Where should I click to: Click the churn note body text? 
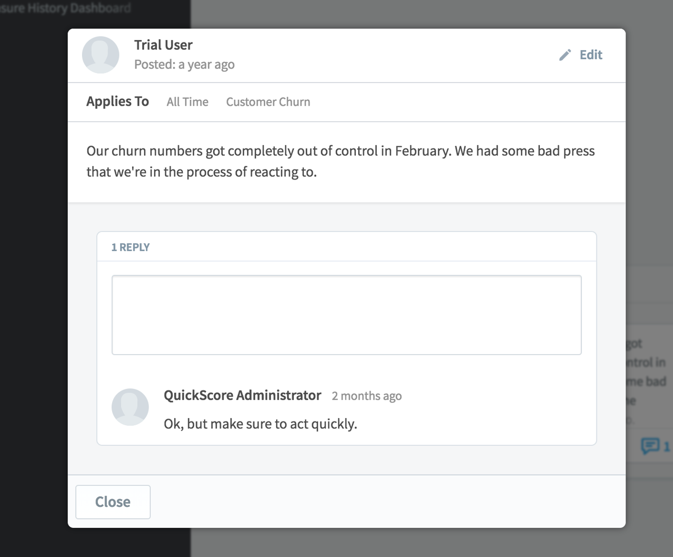[x=340, y=161]
